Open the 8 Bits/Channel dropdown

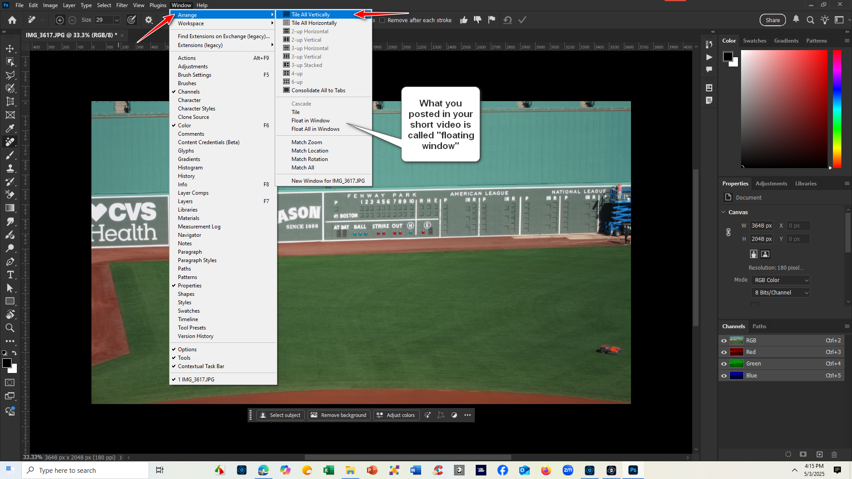780,292
